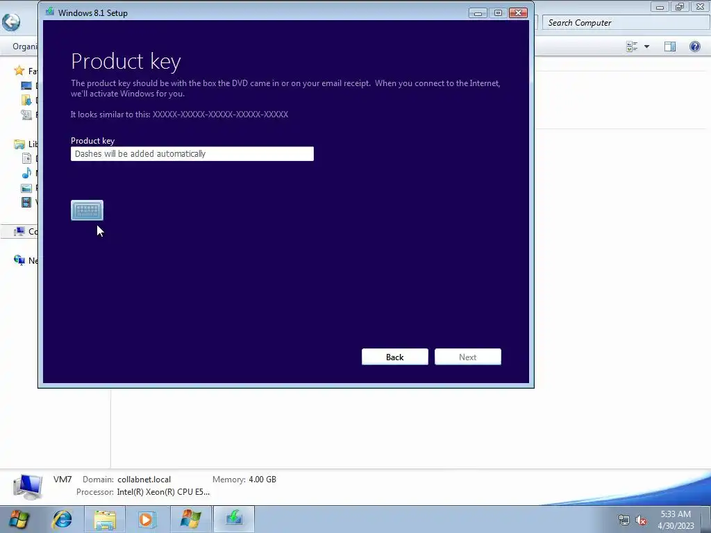Expand the view options dropdown arrow

[x=646, y=46]
